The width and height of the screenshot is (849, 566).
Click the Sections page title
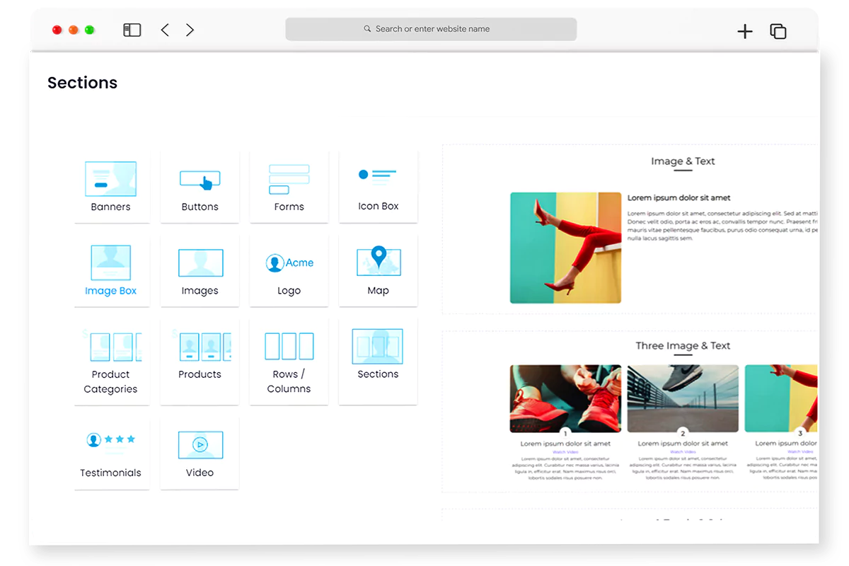82,83
